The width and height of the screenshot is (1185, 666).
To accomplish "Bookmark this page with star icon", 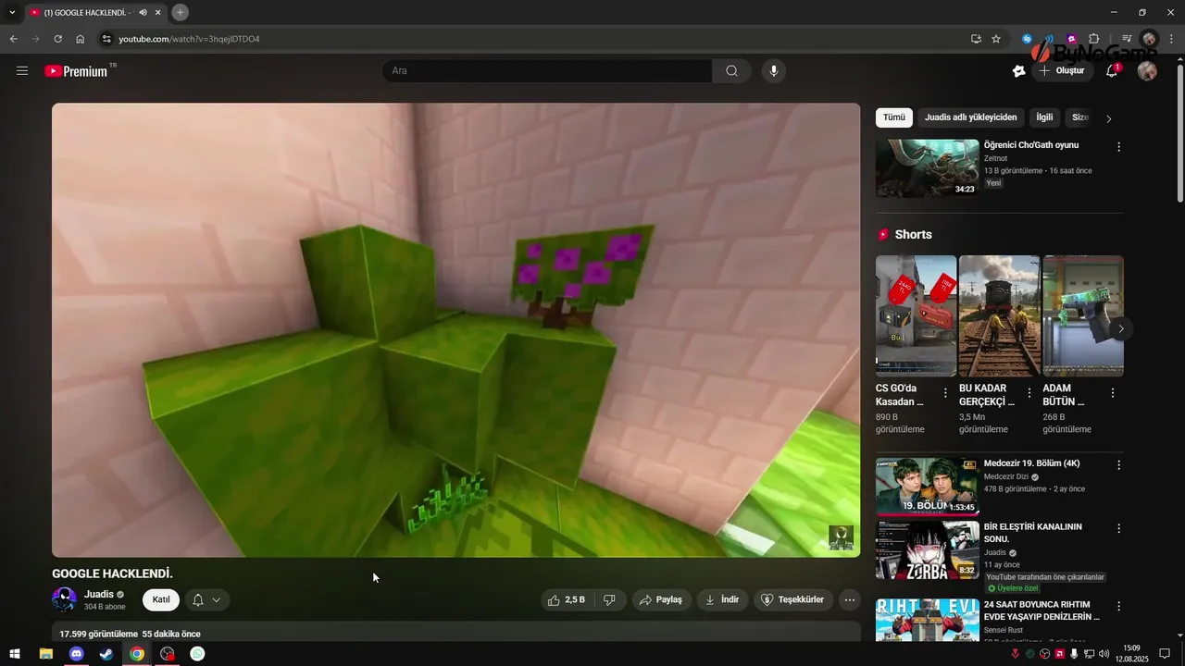I will (996, 39).
